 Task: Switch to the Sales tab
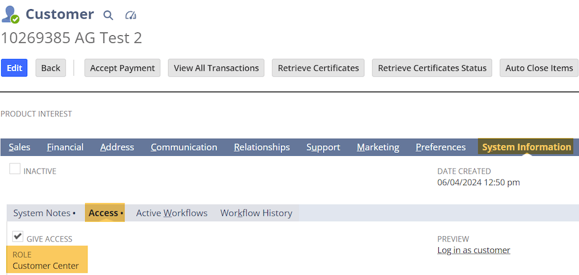pyautogui.click(x=20, y=147)
